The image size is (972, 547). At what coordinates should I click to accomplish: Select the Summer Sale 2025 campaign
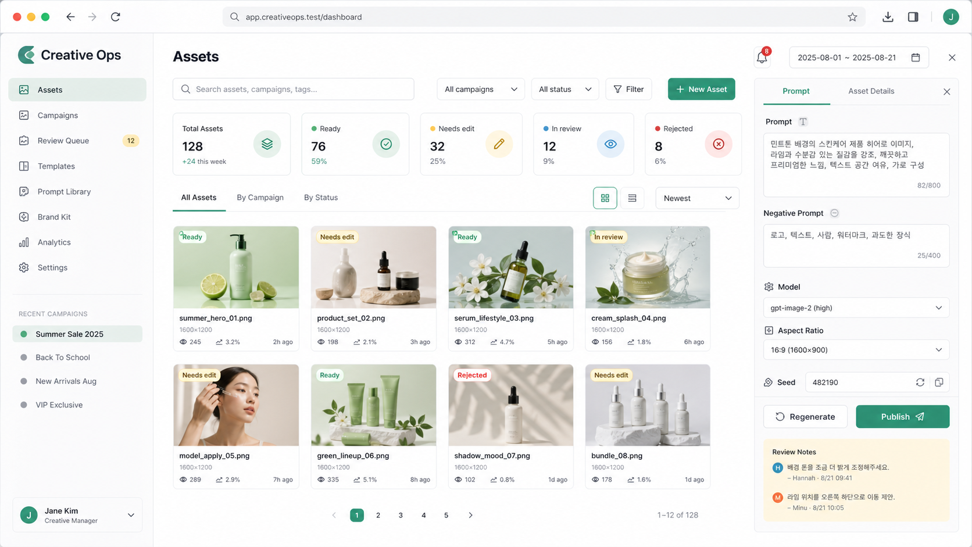tap(69, 334)
